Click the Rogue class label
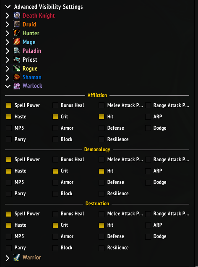 [x=30, y=68]
